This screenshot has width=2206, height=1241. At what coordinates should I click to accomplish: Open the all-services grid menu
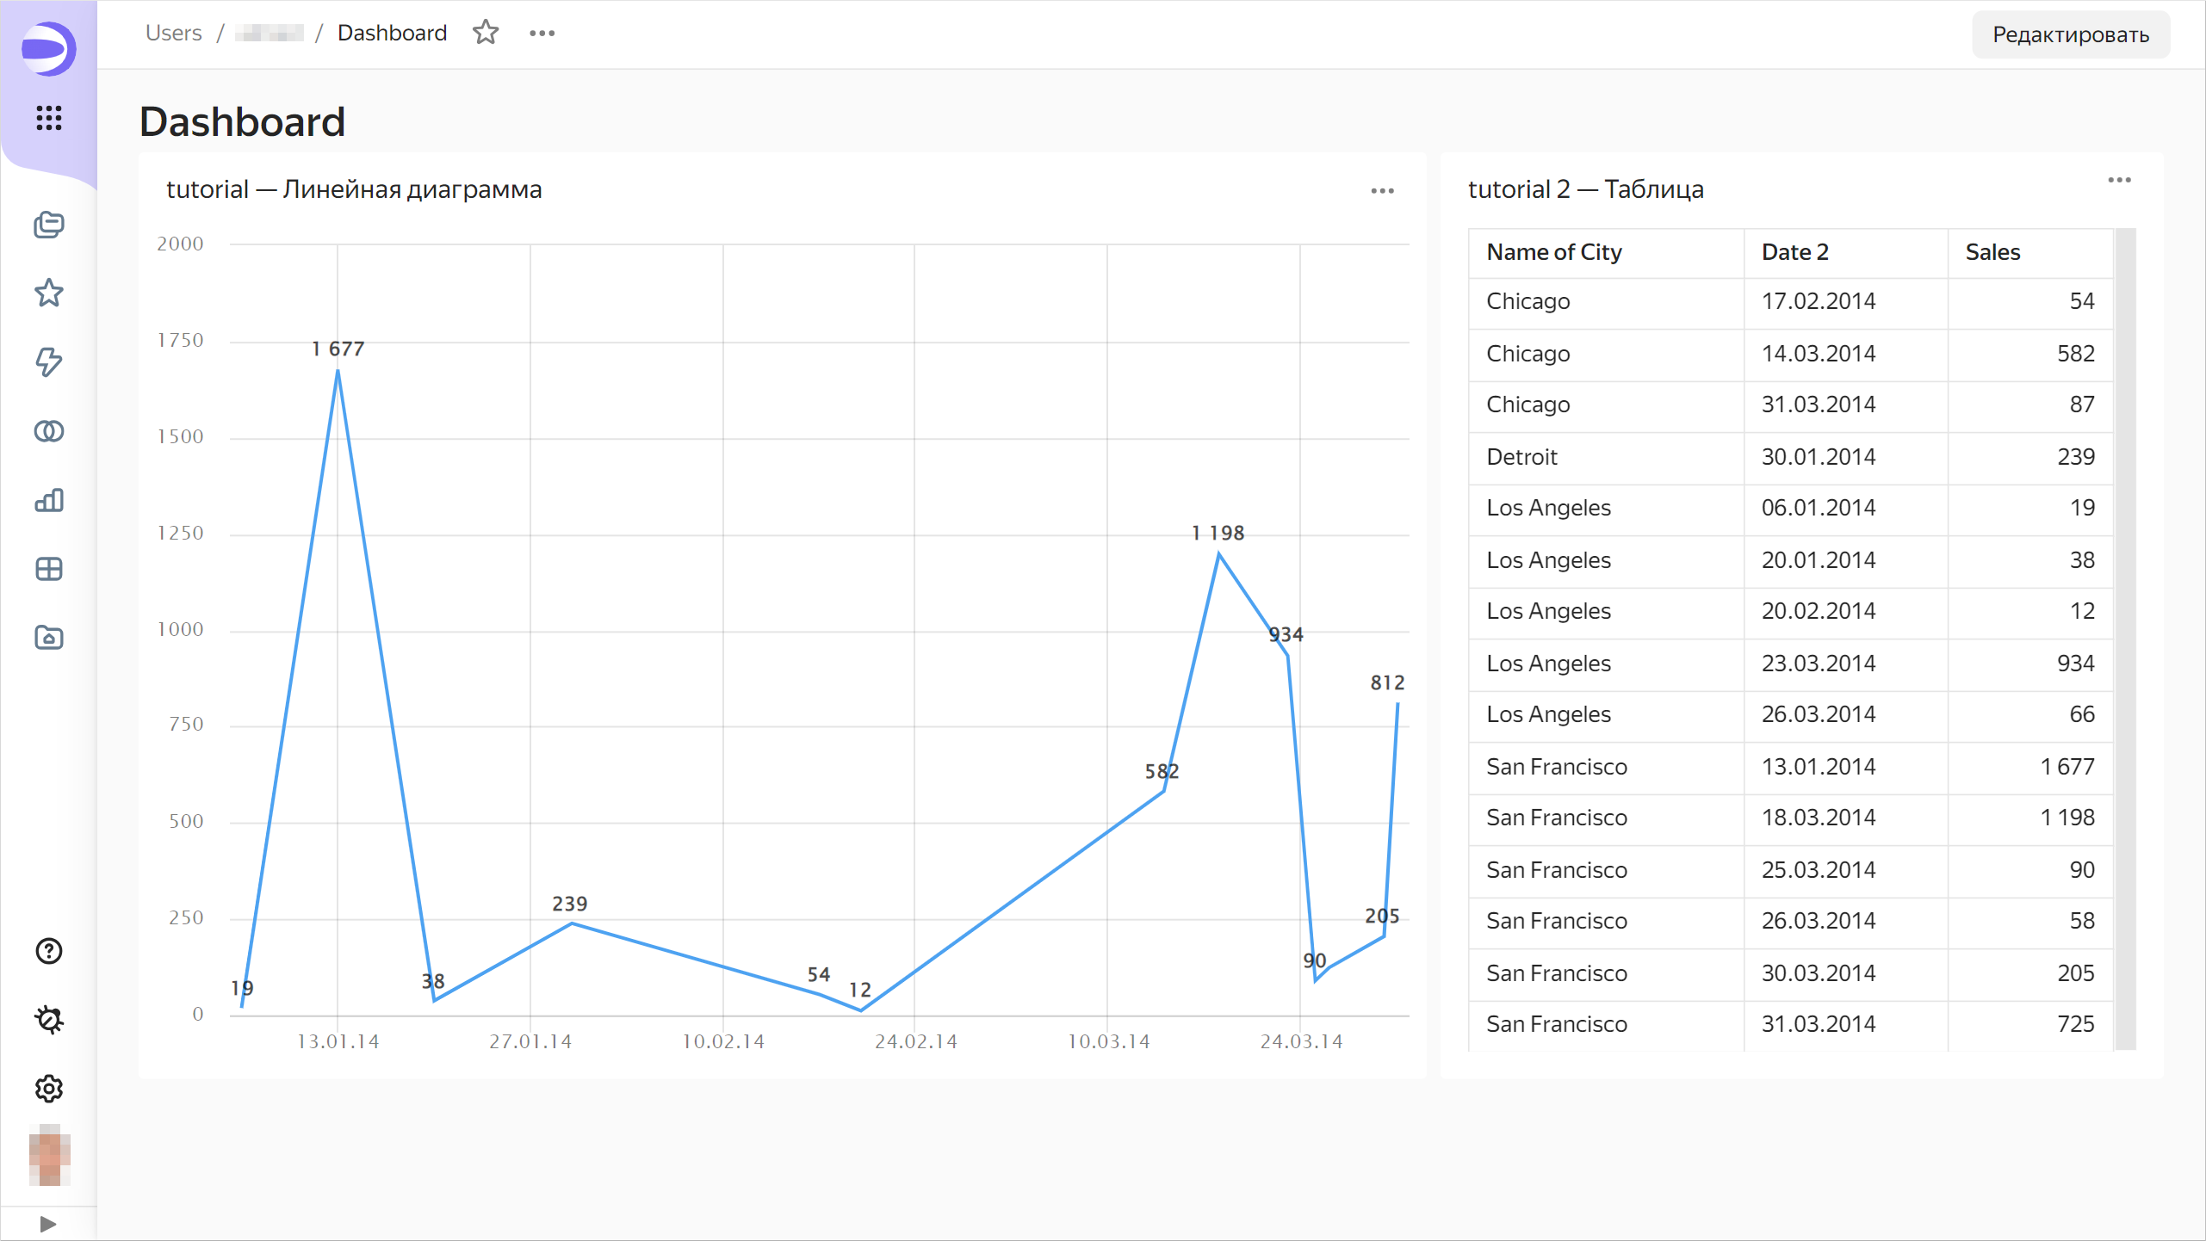point(48,118)
